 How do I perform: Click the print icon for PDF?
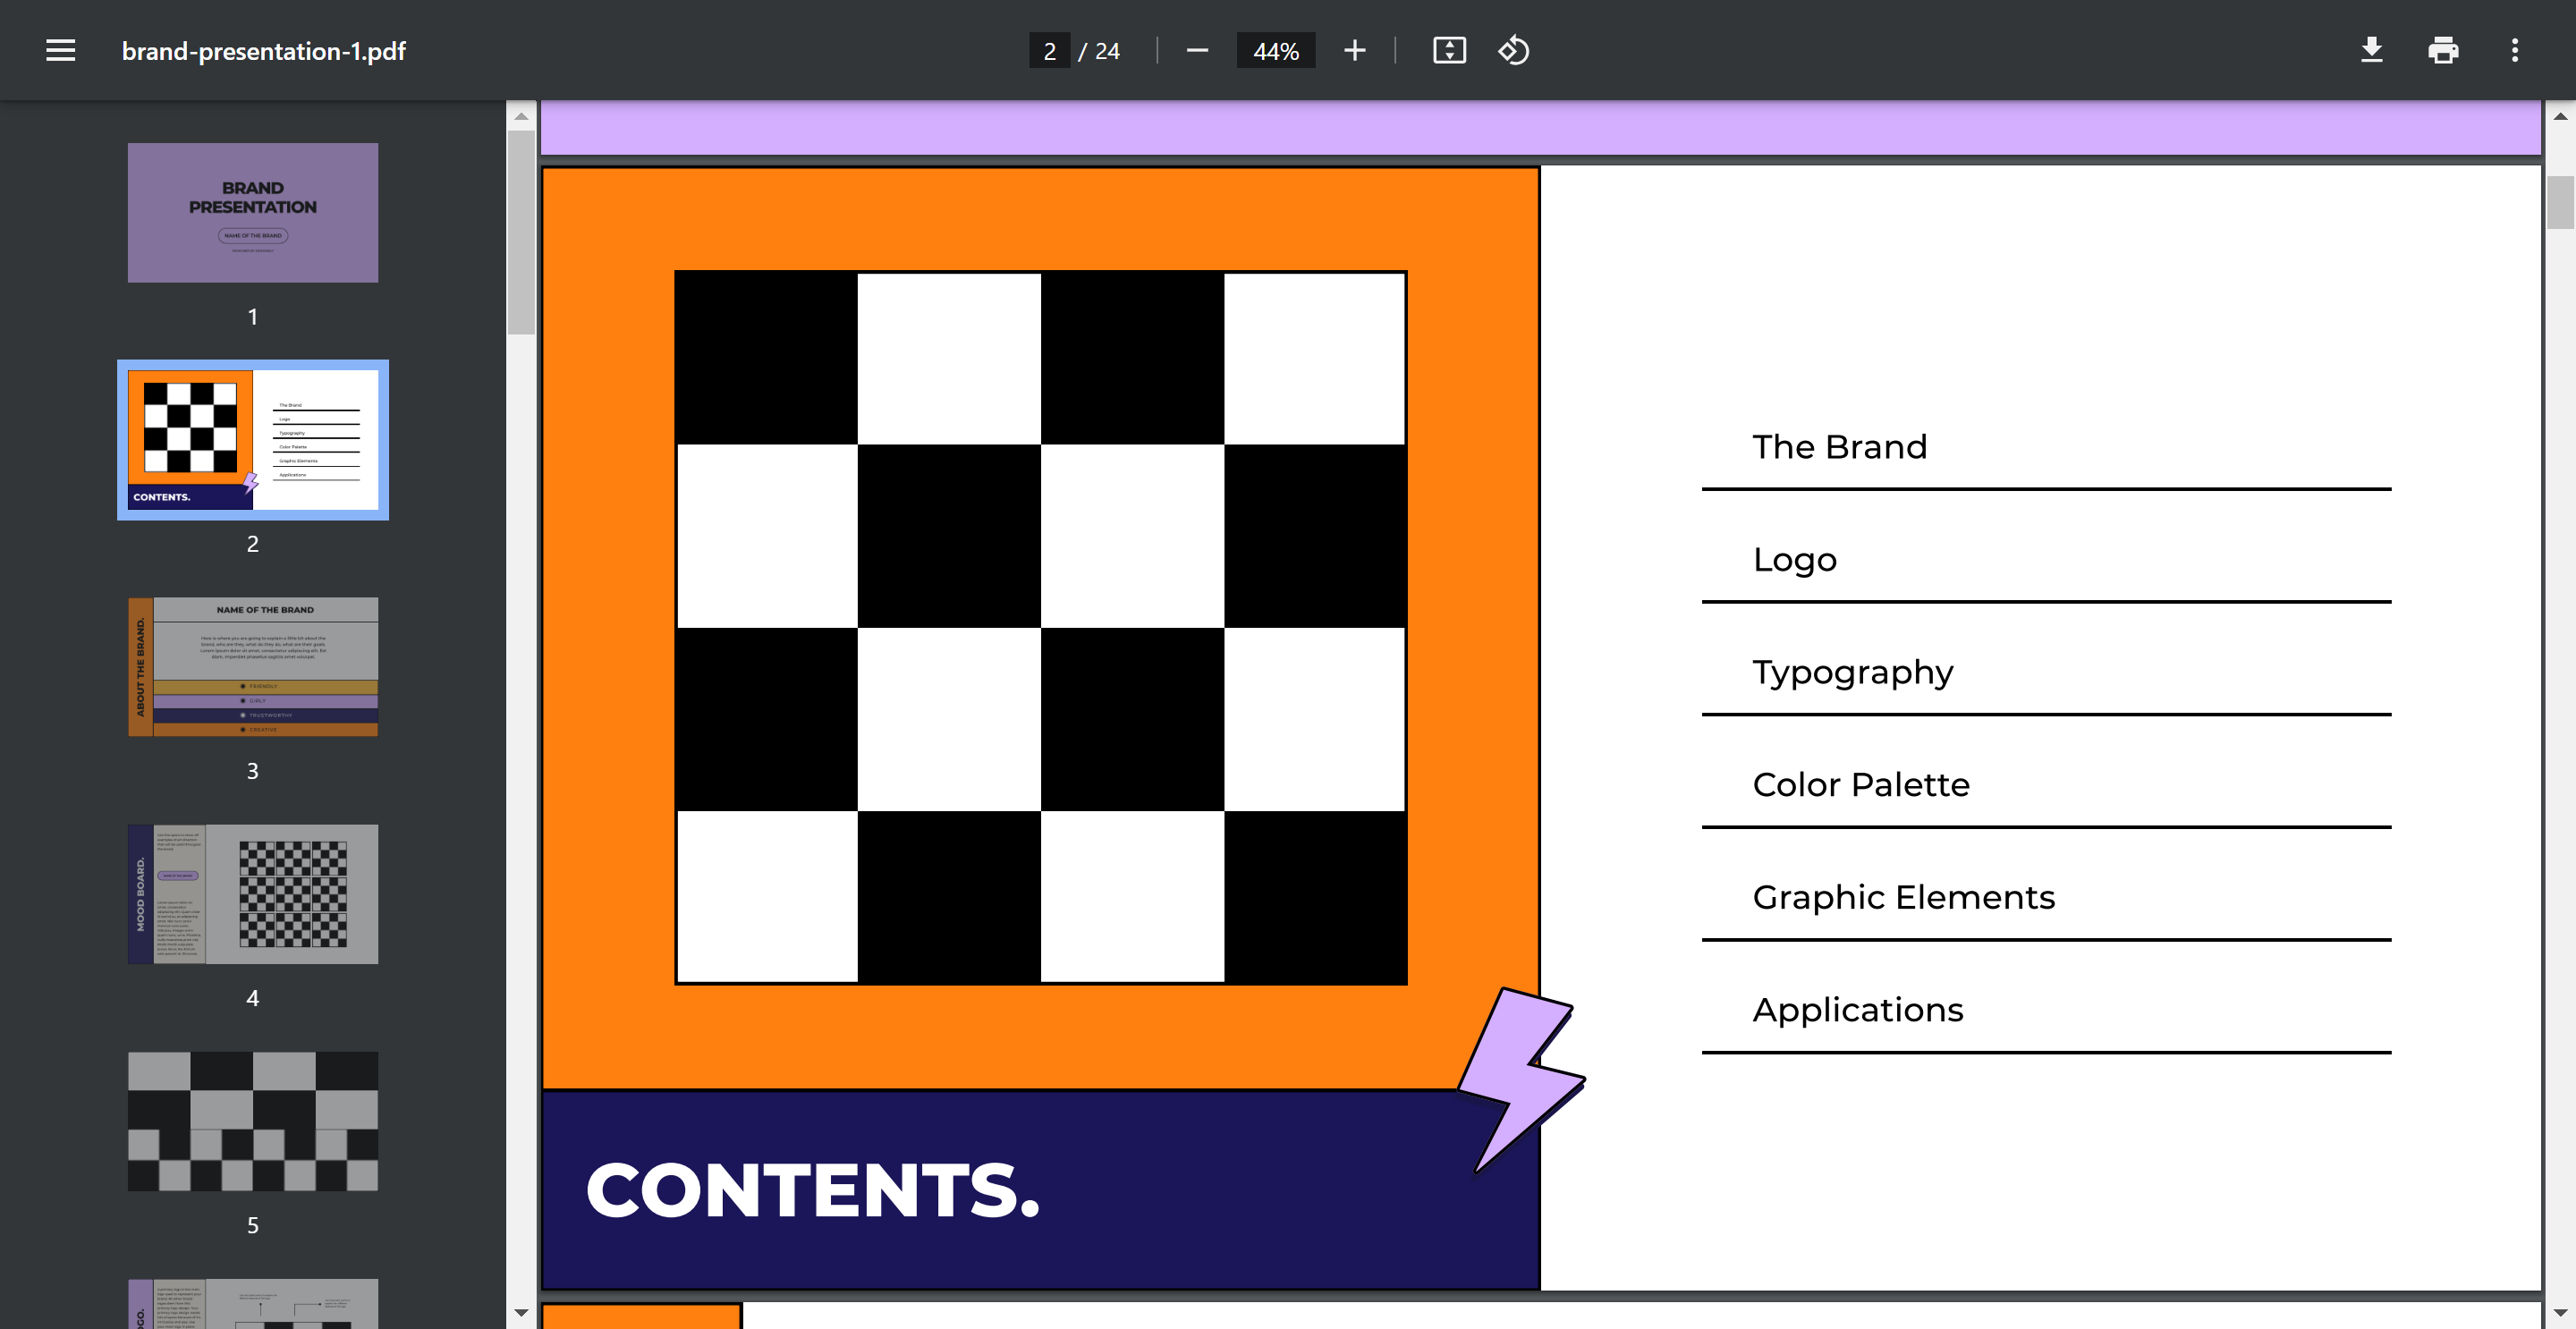2445,51
